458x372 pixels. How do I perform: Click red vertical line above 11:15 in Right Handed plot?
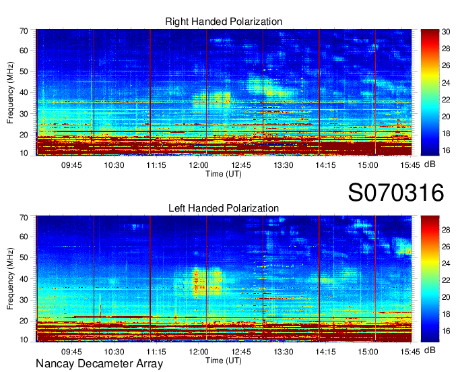click(150, 92)
